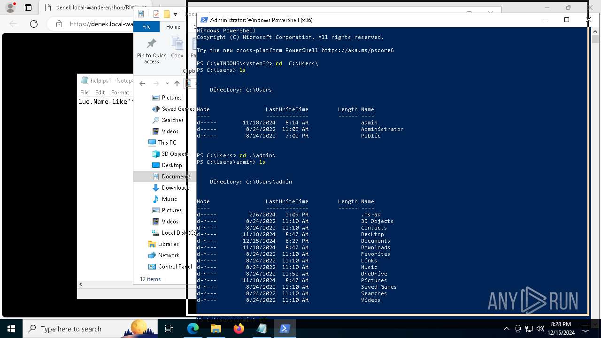The height and width of the screenshot is (338, 601).
Task: Click PowerShell window title bar icon
Action: click(204, 20)
